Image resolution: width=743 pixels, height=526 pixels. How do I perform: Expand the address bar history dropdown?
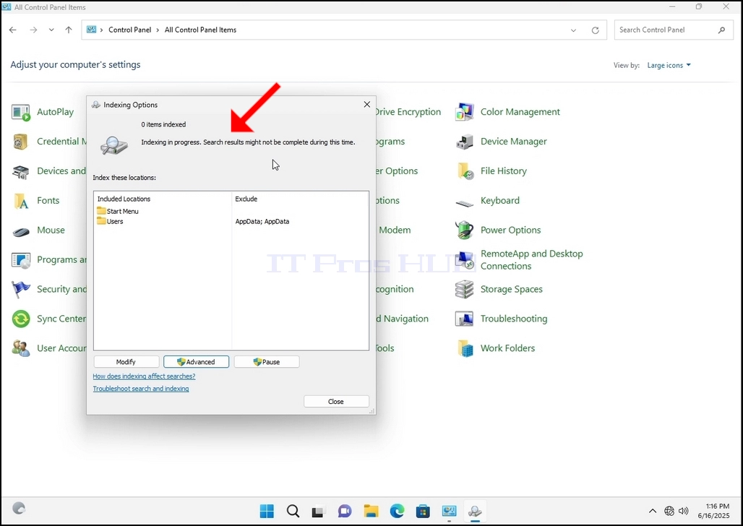tap(573, 30)
